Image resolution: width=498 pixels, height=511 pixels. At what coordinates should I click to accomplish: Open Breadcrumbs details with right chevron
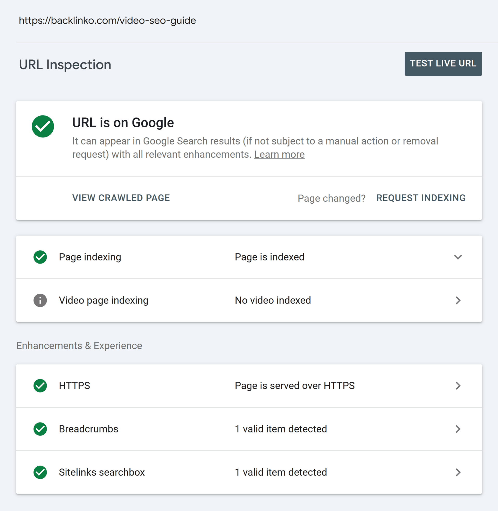[458, 429]
